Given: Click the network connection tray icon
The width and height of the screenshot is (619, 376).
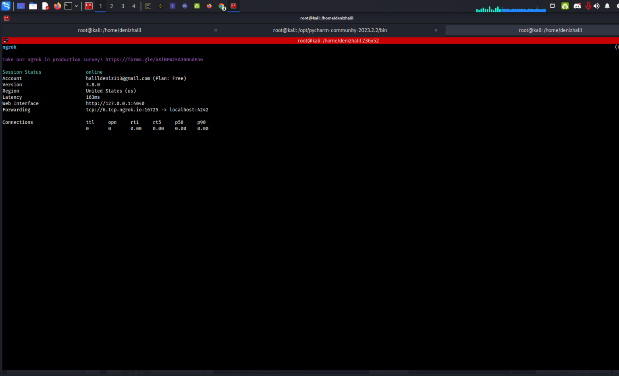Looking at the screenshot, I should 553,6.
